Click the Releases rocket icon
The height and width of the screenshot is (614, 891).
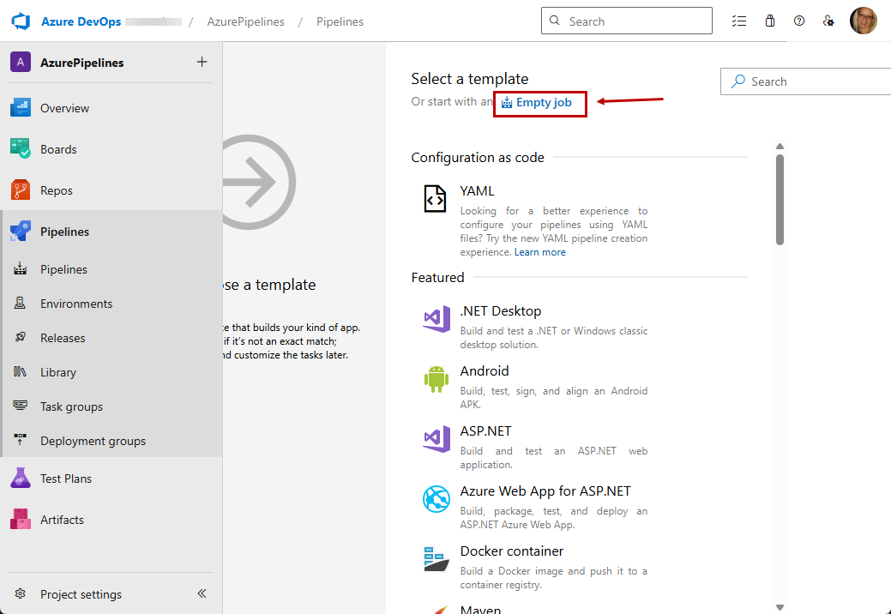tap(21, 337)
